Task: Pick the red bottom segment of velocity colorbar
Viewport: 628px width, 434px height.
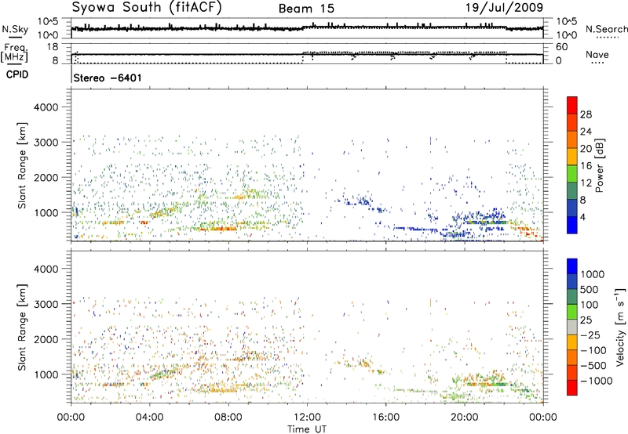Action: click(572, 388)
